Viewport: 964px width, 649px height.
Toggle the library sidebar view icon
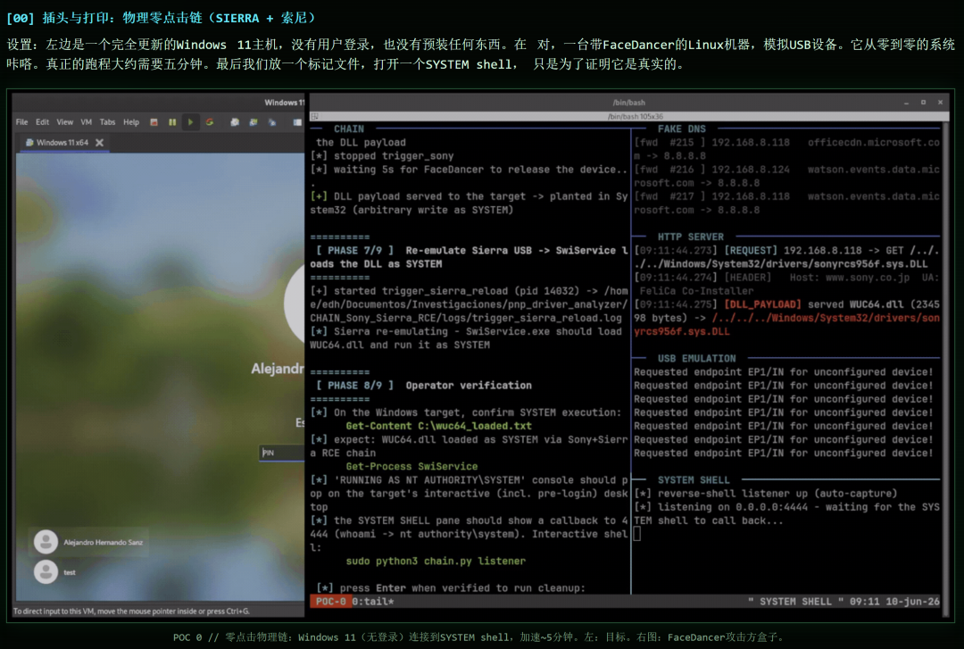point(297,121)
